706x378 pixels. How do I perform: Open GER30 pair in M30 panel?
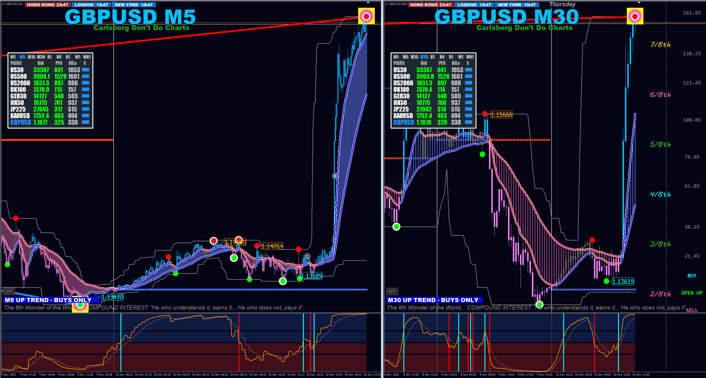click(401, 96)
